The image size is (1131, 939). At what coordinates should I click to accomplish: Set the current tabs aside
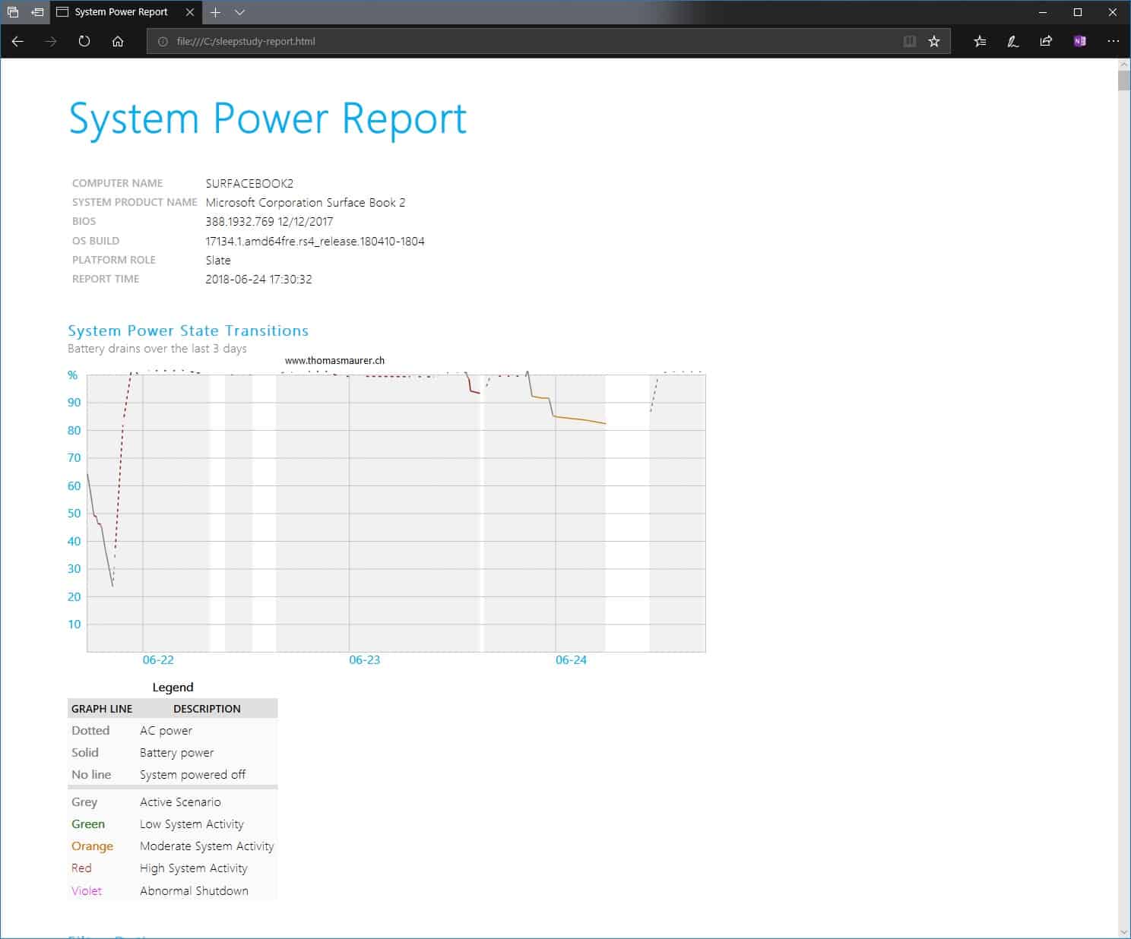[x=37, y=12]
